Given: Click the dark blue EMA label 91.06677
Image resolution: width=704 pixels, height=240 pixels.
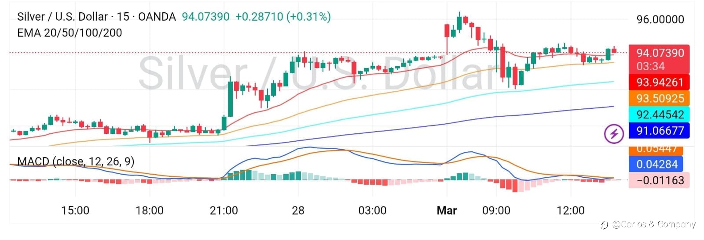Looking at the screenshot, I should (x=660, y=131).
